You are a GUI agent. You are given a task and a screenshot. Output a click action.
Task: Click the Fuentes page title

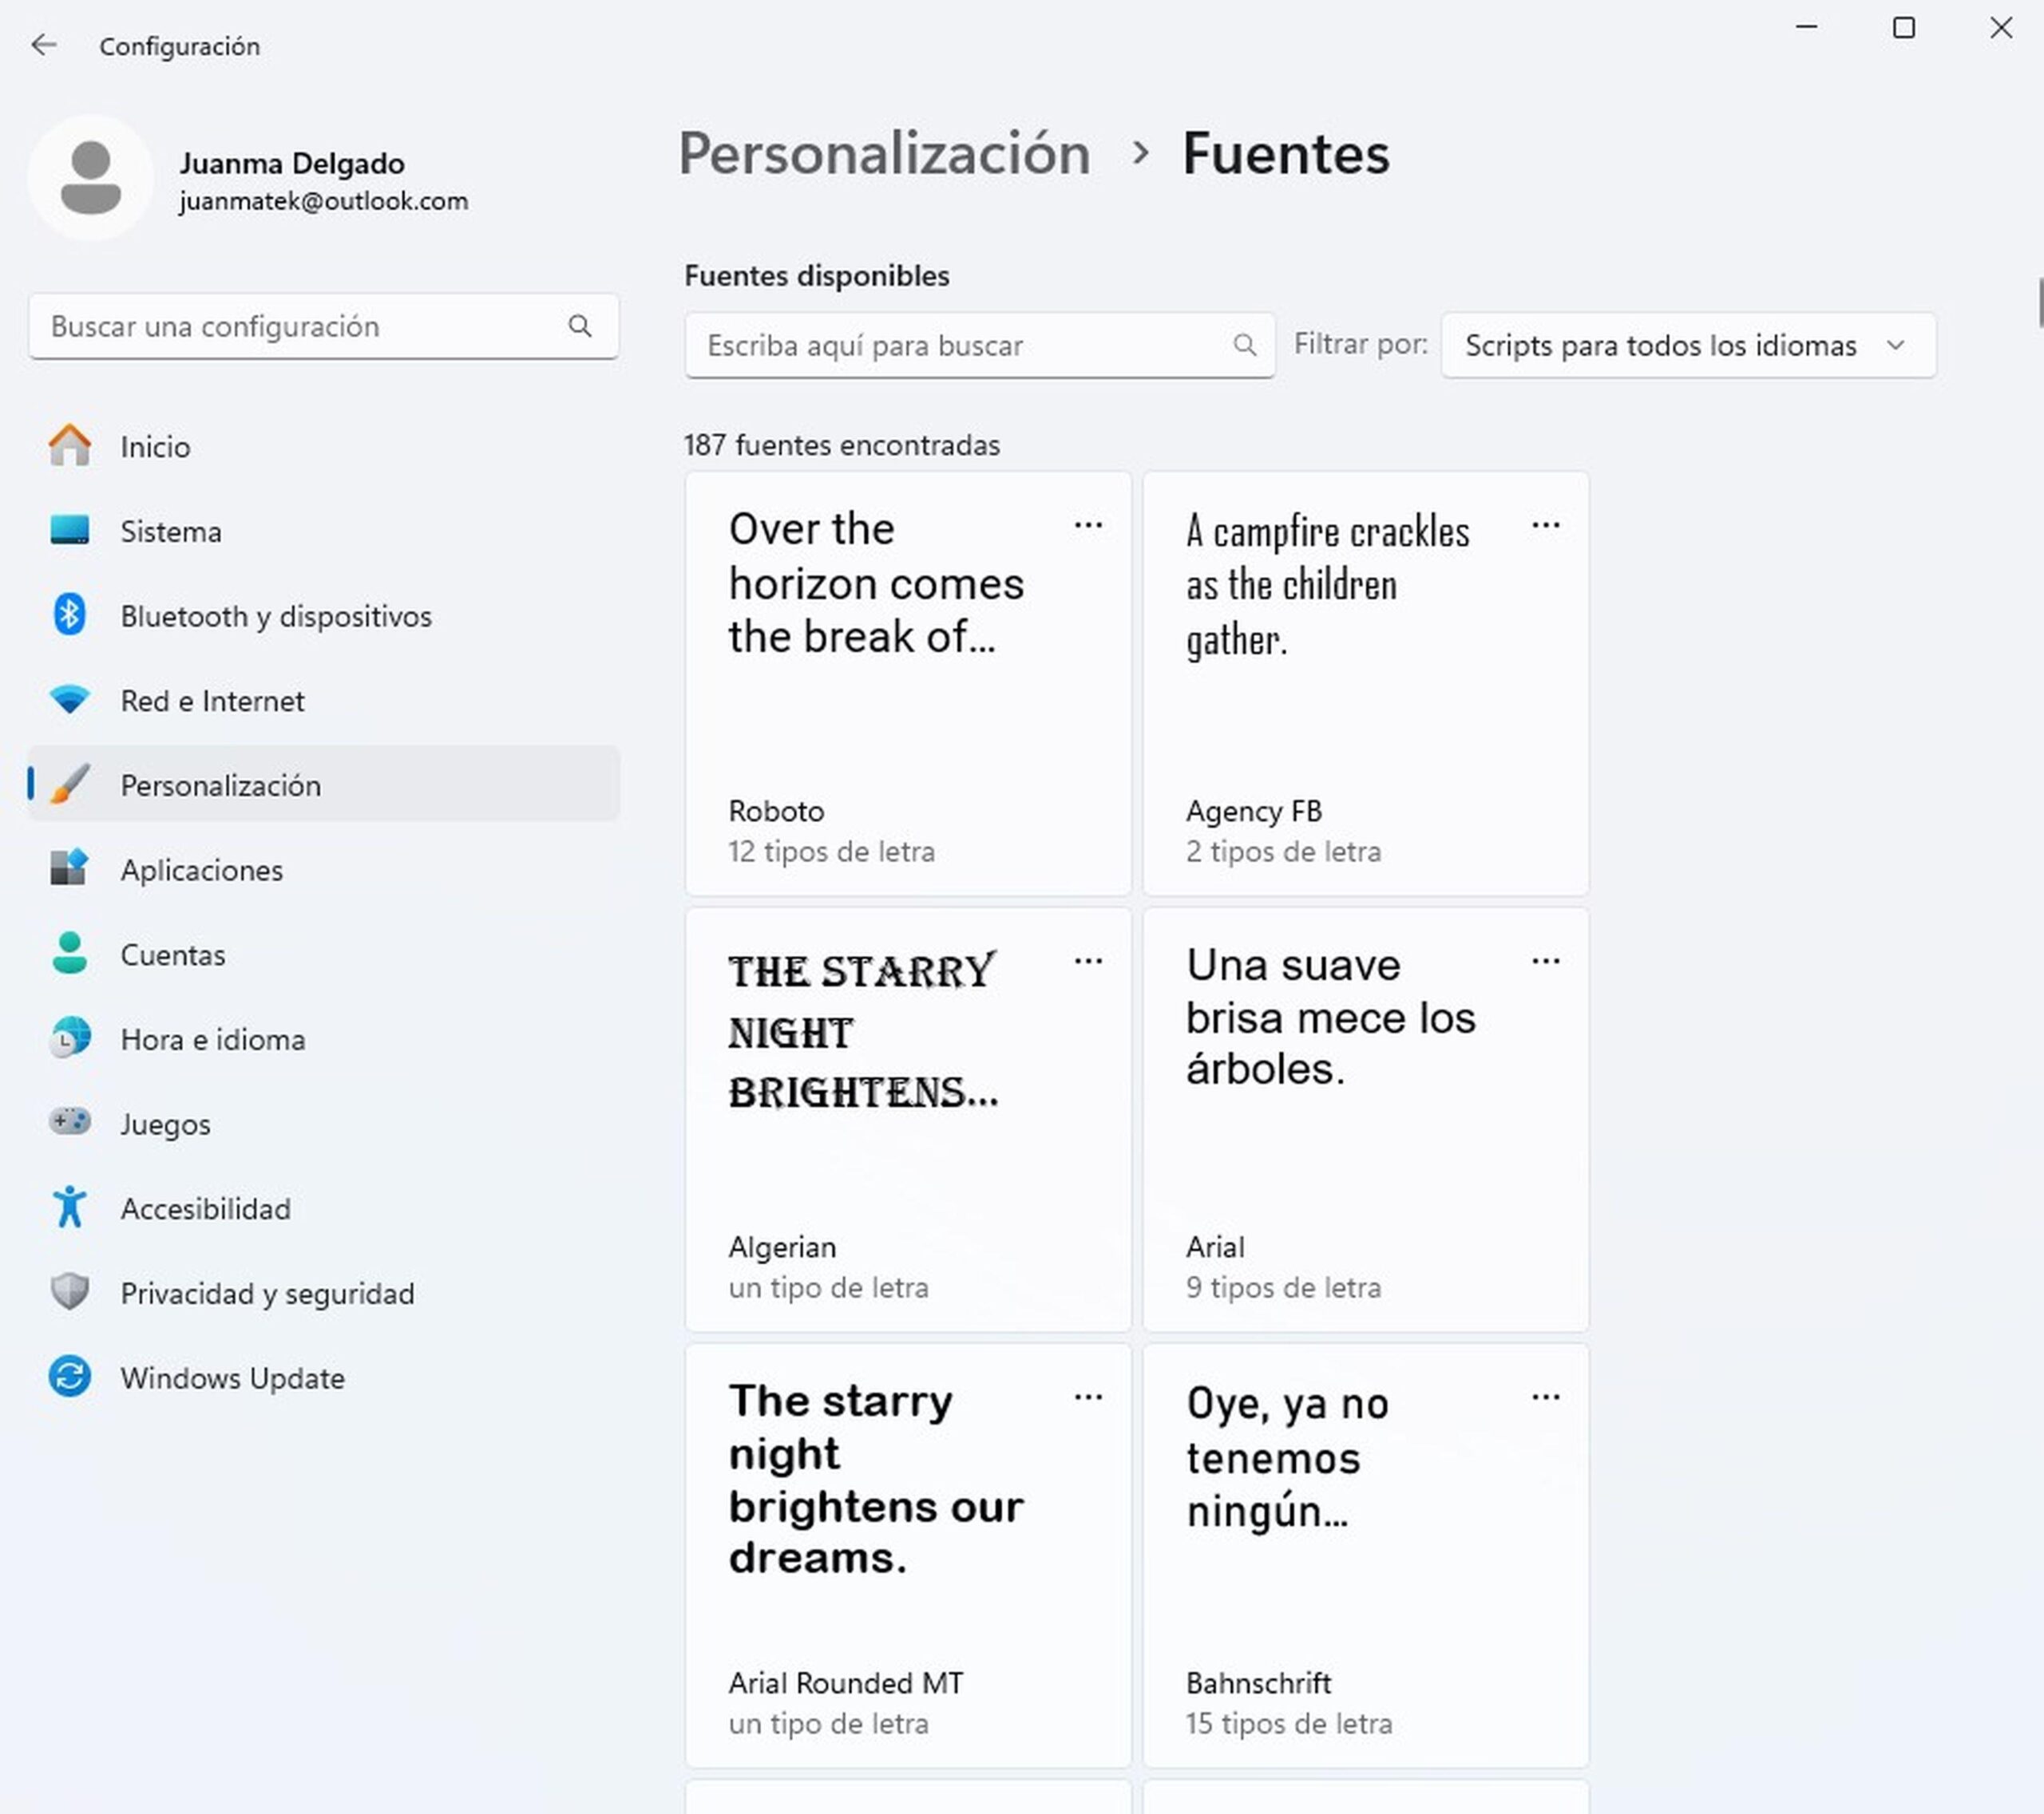coord(1286,154)
